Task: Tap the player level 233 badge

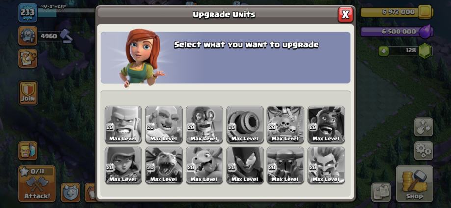Action: pyautogui.click(x=28, y=13)
